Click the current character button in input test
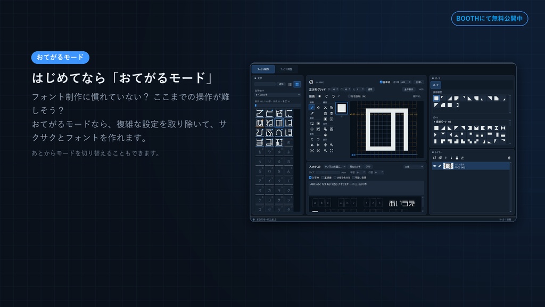Screen dimensions: 545x307 355,167
